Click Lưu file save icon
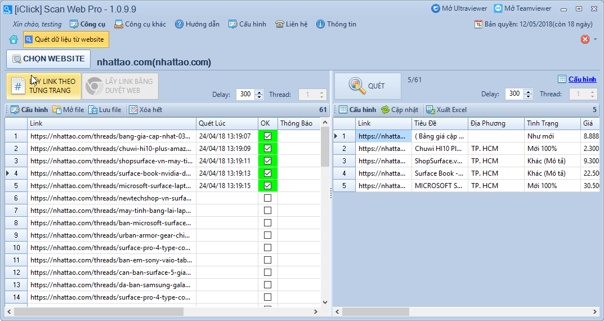Screen dimensions: 604x321 tap(93, 110)
